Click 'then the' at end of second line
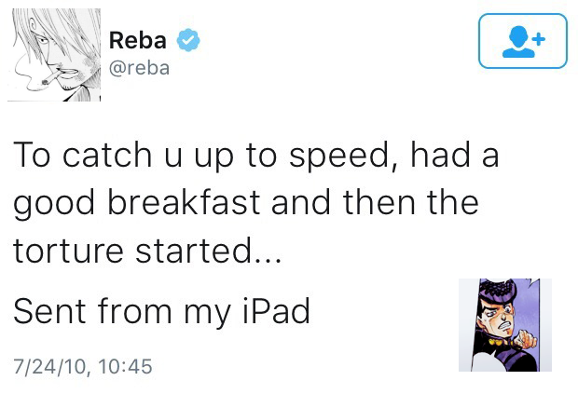The height and width of the screenshot is (394, 578). click(410, 202)
